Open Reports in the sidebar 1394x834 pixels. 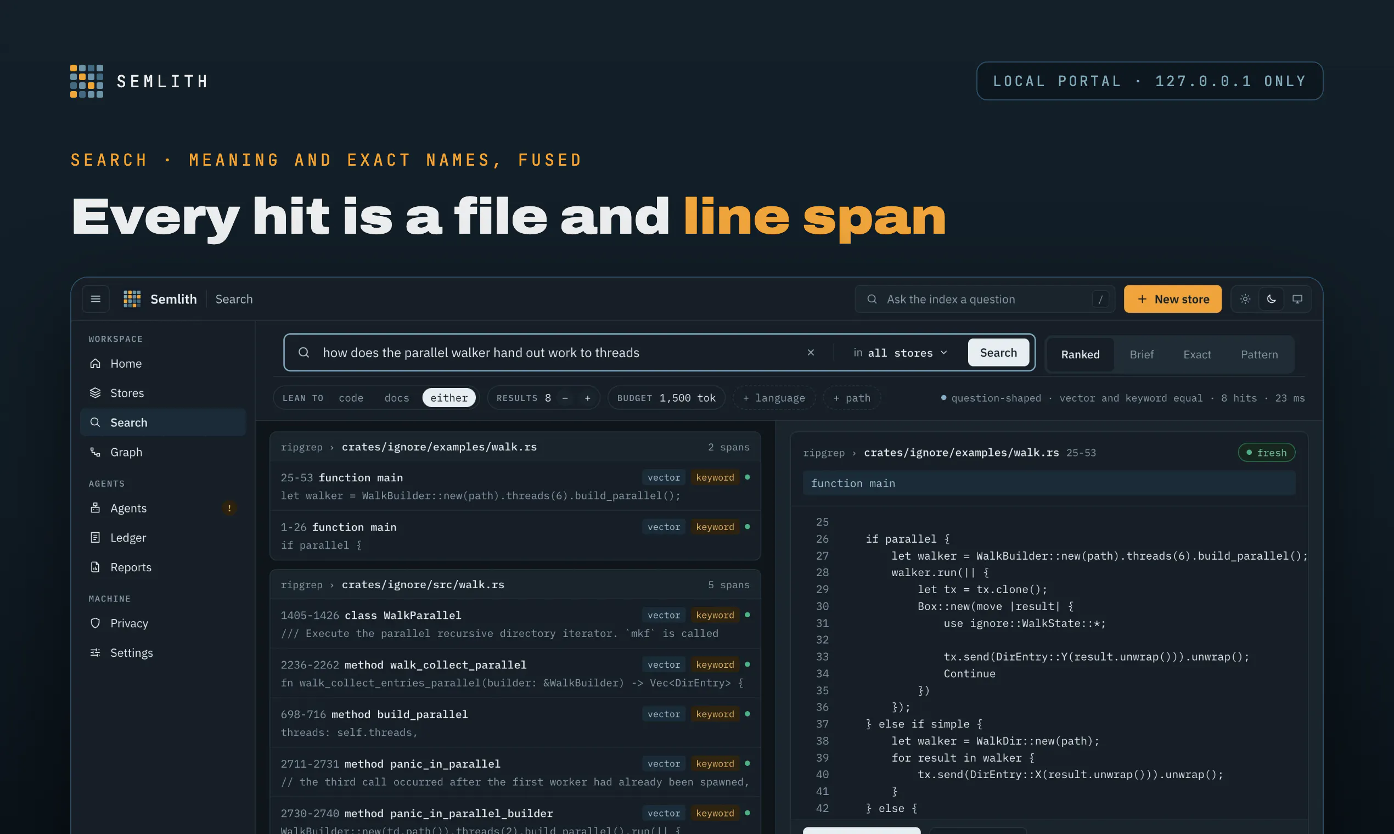pyautogui.click(x=163, y=567)
